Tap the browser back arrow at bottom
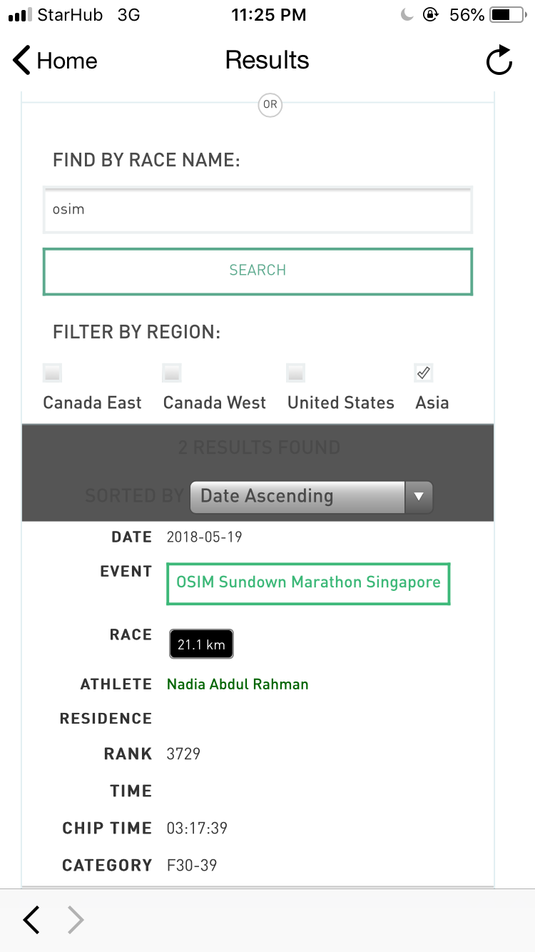The height and width of the screenshot is (952, 535). click(x=31, y=920)
